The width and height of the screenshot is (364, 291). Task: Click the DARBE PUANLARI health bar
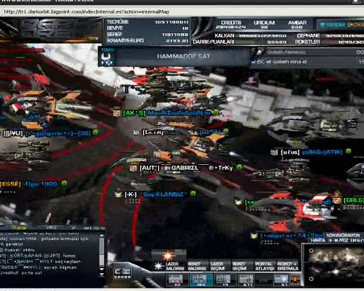[x=260, y=42]
